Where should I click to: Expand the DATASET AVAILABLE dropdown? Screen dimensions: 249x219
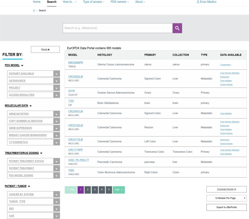[x=34, y=74]
